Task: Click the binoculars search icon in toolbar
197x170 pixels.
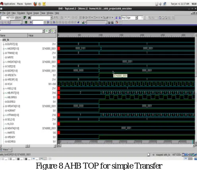Action: click(x=29, y=18)
